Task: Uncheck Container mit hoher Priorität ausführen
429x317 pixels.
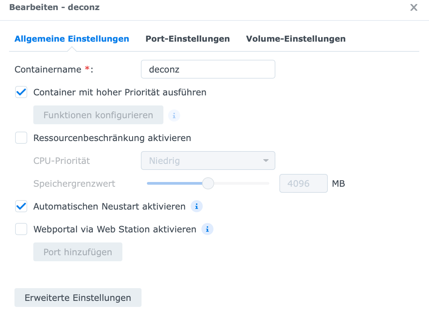Action: coord(21,92)
